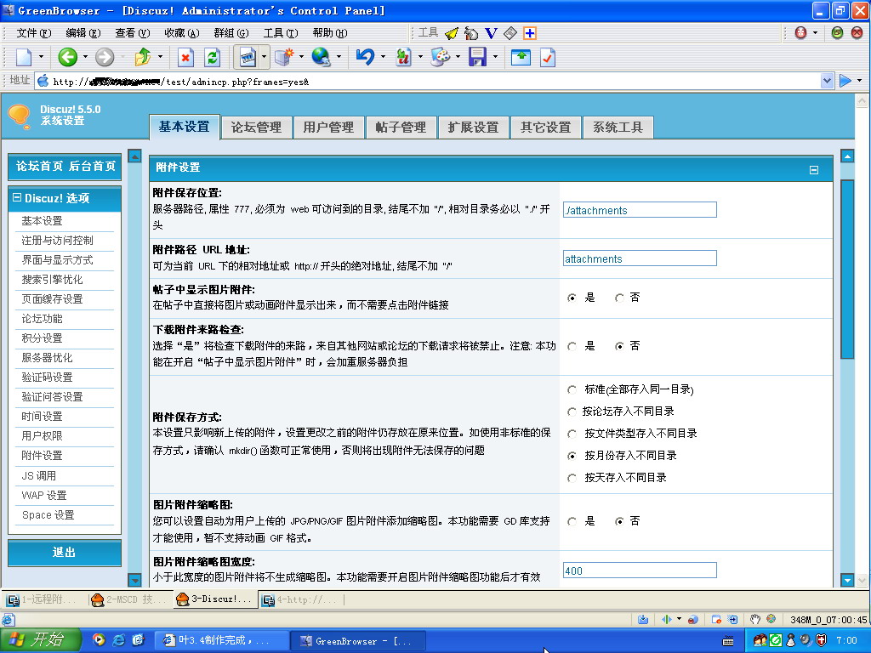The width and height of the screenshot is (871, 653).
Task: Click Internet Explorer quick launch icon
Action: 118,640
